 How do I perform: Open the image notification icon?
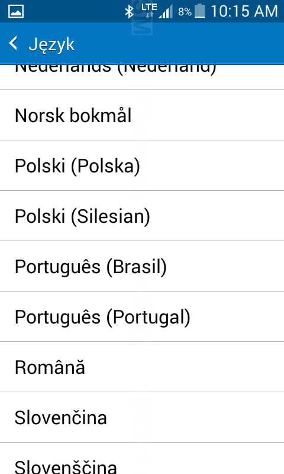click(16, 11)
